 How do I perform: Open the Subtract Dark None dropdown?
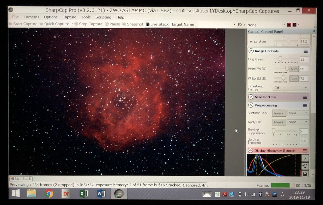(x=298, y=113)
